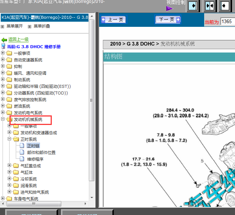Click the KIA Borrego 2010 title header bar
Screen dimensions: 235x215
tap(44, 17)
